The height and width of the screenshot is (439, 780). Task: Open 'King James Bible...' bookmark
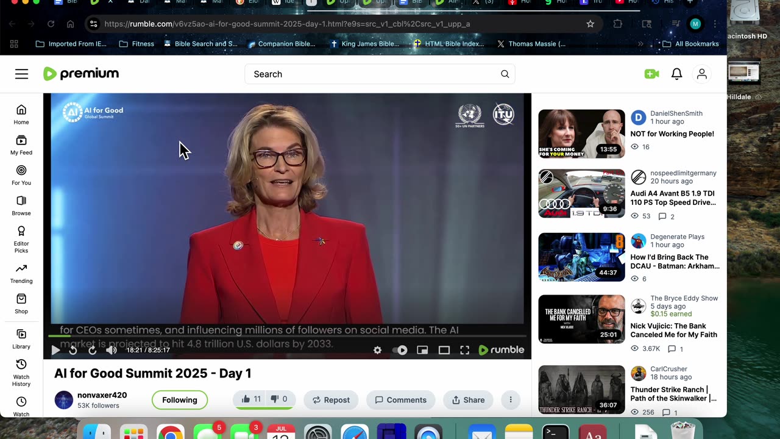364,44
